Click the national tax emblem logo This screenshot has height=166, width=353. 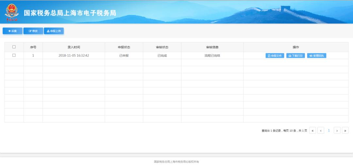pos(12,12)
